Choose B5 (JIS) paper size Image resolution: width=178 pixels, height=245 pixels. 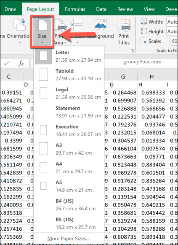(69, 223)
